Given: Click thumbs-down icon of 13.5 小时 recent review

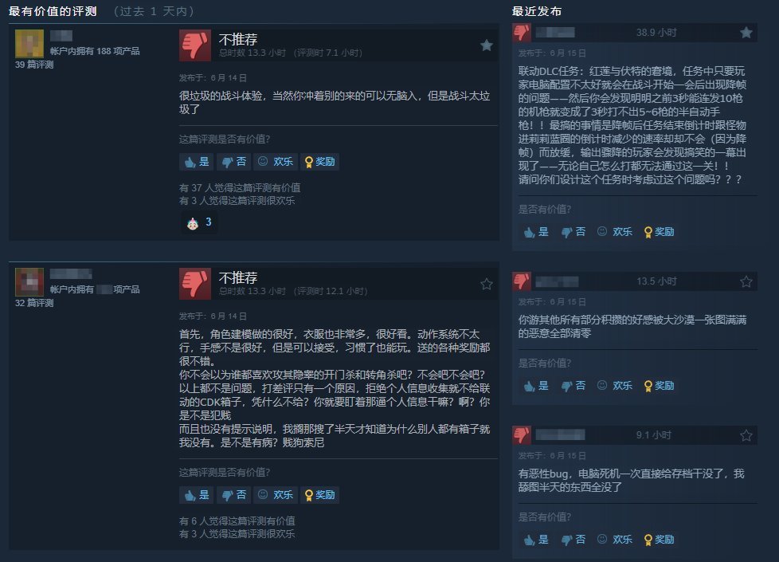Looking at the screenshot, I should tap(522, 281).
